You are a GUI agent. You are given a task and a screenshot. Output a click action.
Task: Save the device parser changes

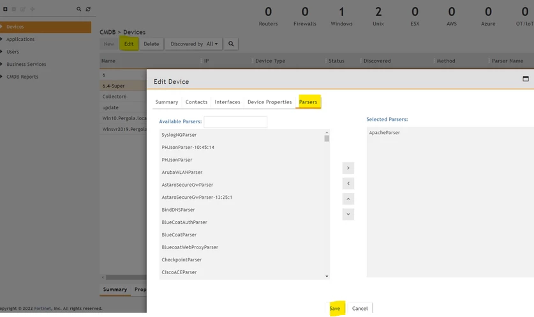335,308
